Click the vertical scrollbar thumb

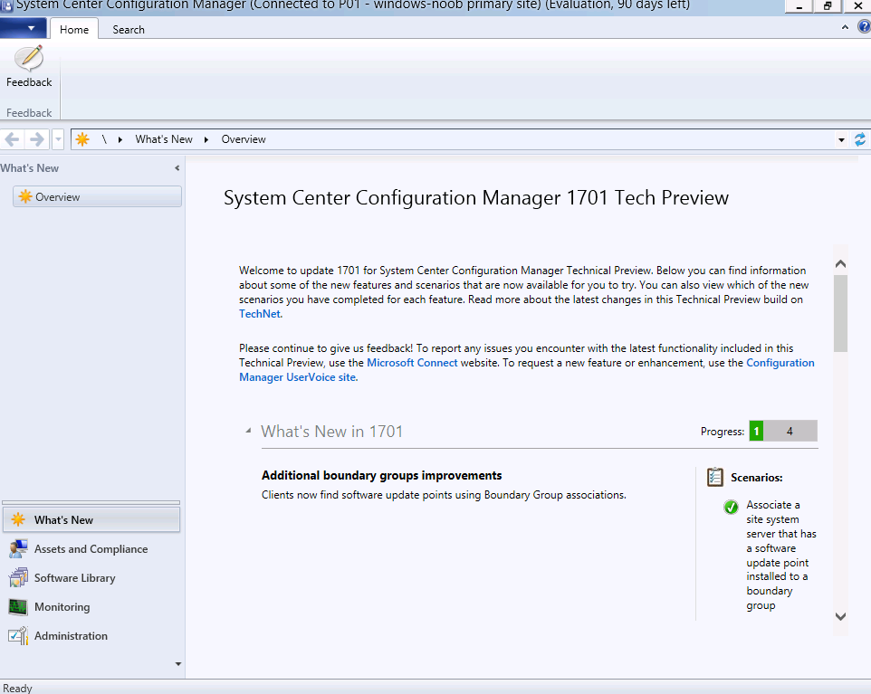click(840, 314)
